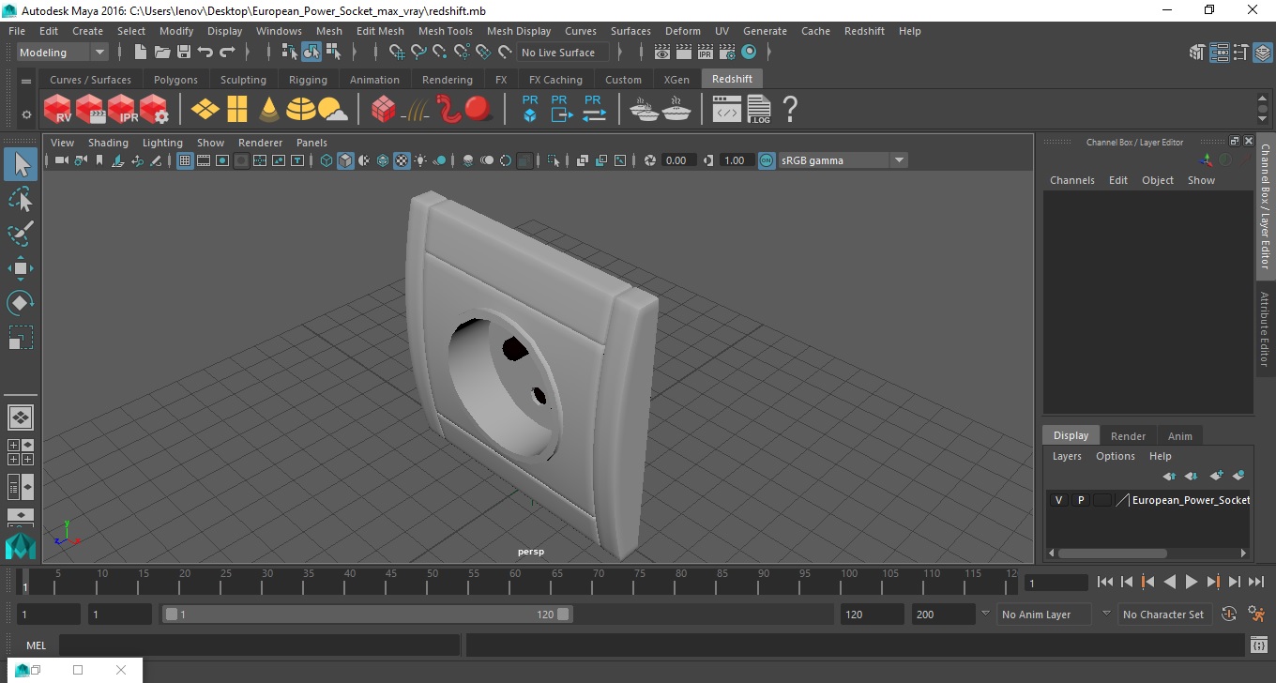Click the layer color swatch box
Viewport: 1276px width, 683px height.
pos(1101,500)
